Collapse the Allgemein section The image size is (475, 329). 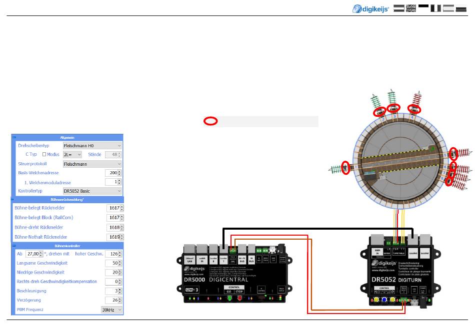(14, 137)
